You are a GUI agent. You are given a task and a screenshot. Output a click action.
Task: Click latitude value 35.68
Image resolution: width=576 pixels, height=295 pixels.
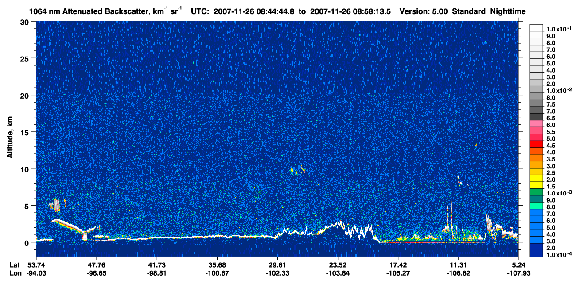click(217, 265)
